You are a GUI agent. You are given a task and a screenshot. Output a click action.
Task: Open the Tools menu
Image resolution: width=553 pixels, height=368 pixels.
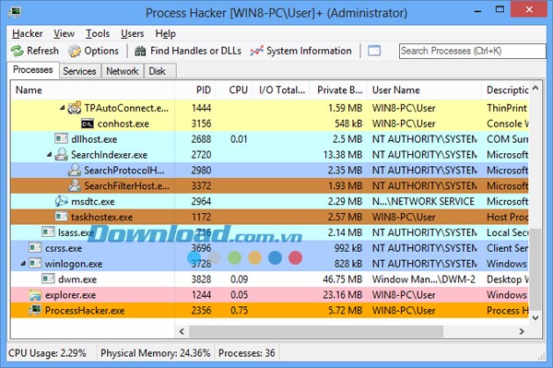(x=98, y=33)
